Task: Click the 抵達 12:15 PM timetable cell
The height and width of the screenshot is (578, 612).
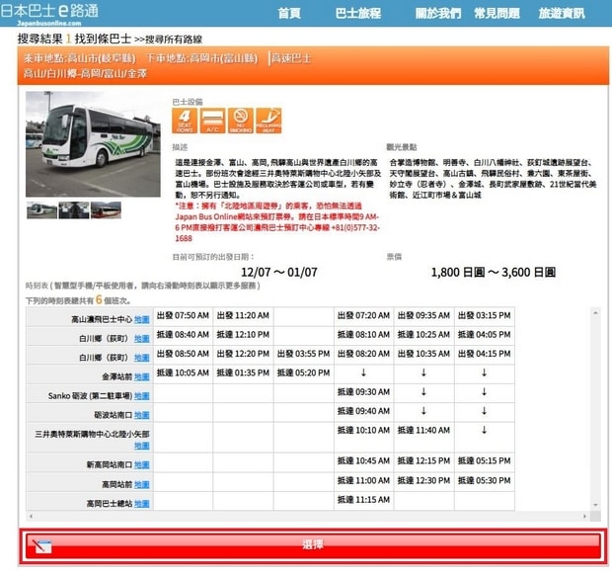Action: pos(423,461)
